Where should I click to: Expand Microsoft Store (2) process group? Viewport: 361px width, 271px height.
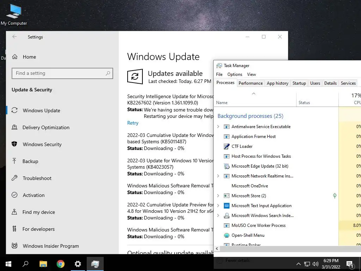click(x=218, y=195)
